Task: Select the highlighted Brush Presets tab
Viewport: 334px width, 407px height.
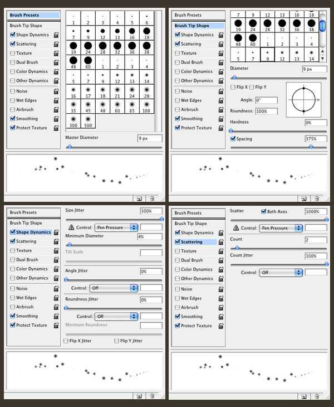Action: pyautogui.click(x=34, y=16)
